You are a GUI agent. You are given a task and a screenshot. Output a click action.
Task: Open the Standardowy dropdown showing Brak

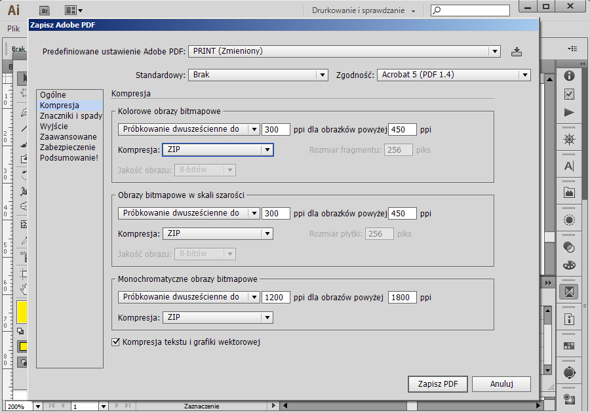pos(258,75)
